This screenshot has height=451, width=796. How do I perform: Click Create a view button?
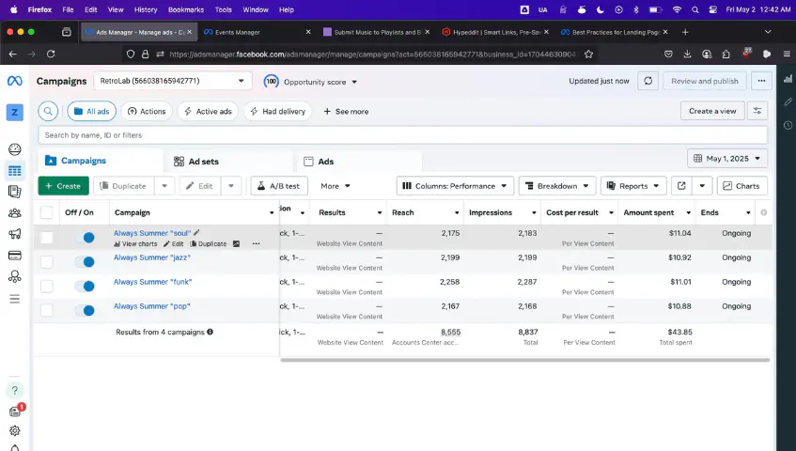[x=712, y=111]
